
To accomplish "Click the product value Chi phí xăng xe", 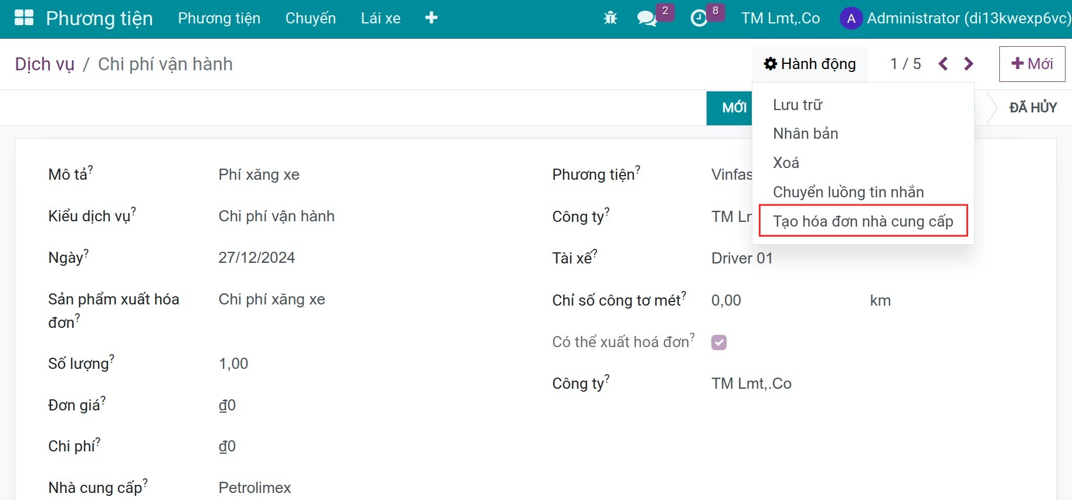I will click(x=272, y=299).
